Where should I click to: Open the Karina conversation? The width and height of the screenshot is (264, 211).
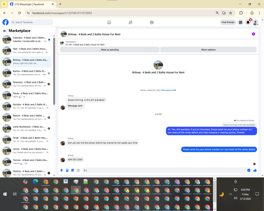(26, 73)
